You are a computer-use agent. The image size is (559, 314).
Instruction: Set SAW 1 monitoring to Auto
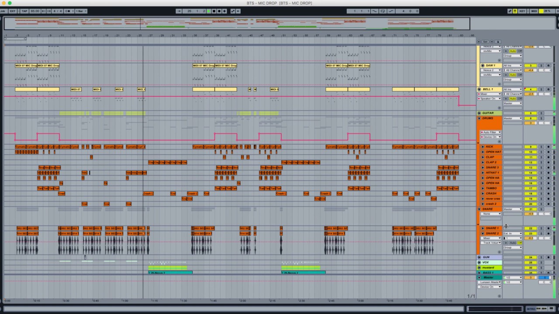(513, 75)
